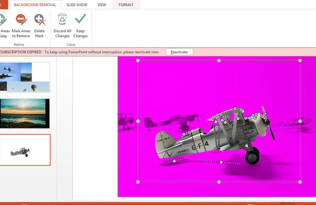Click the bottom-right marquee handle
Viewport: 316px width, 205px height.
[x=300, y=182]
